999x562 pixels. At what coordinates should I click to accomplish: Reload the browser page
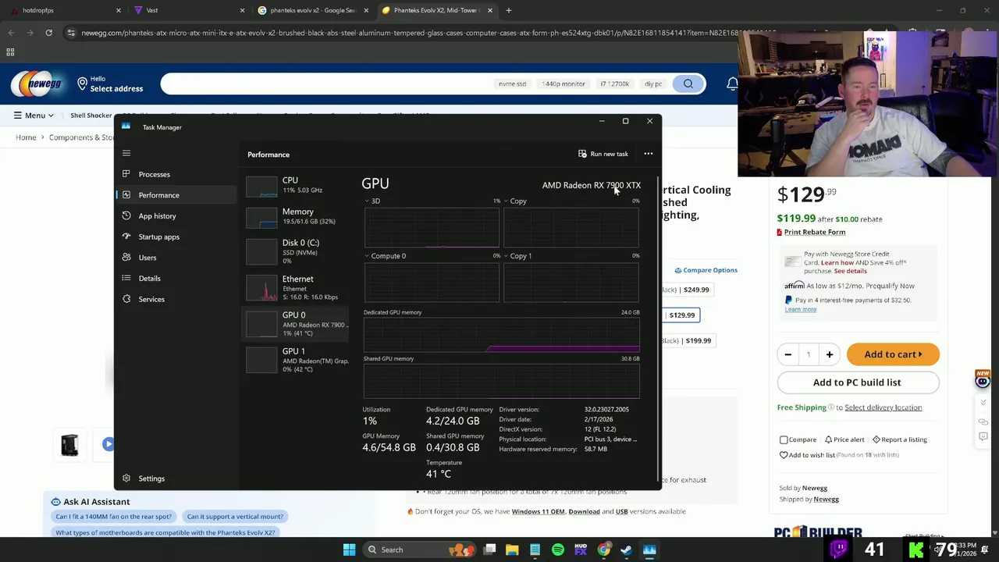48,33
